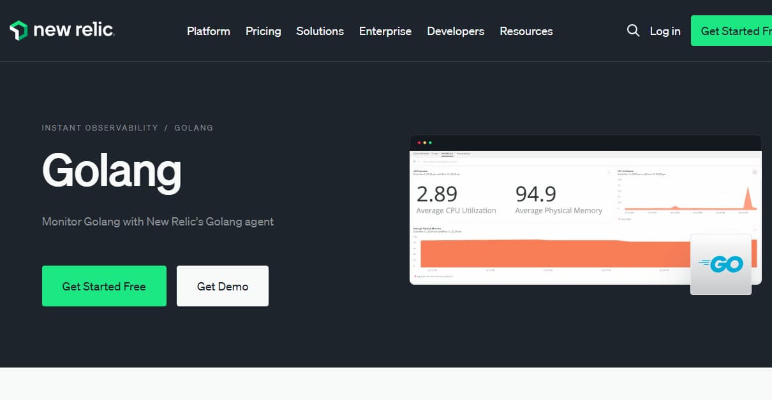Expand the Solutions navigation menu
The width and height of the screenshot is (772, 400).
(x=320, y=31)
